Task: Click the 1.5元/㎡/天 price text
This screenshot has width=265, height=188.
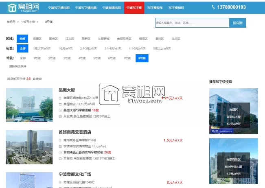Action: tap(173, 140)
